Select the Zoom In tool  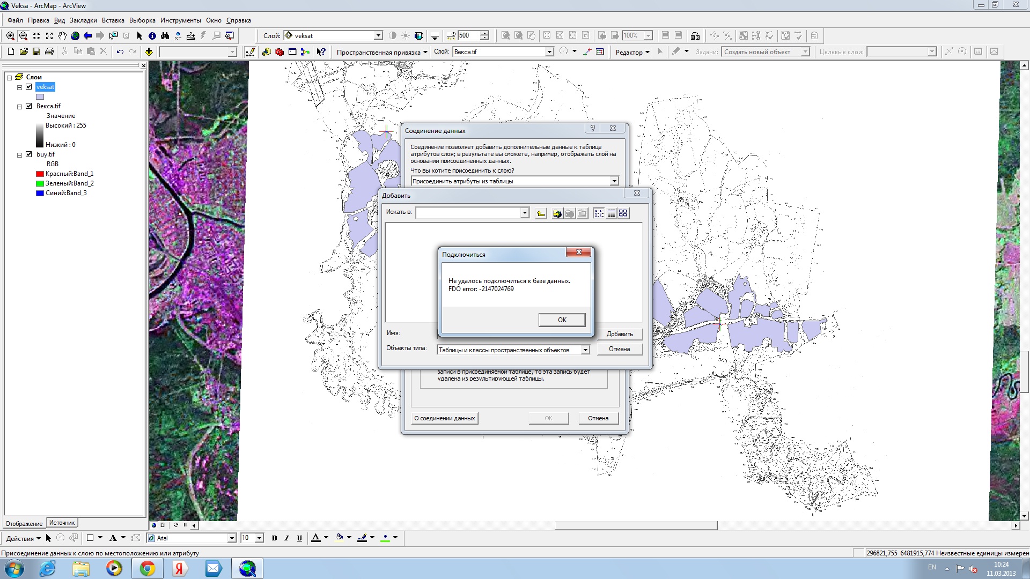tap(10, 36)
